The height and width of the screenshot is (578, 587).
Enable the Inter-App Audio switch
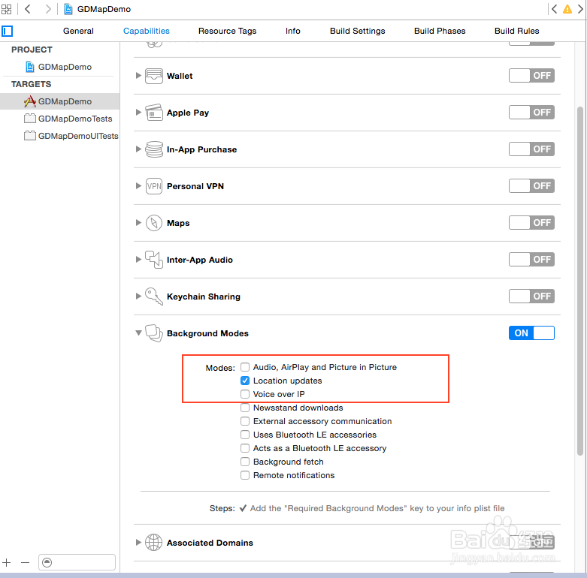click(531, 260)
